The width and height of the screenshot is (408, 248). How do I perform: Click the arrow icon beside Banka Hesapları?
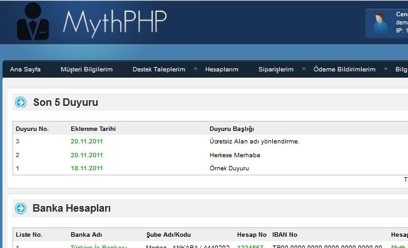21,209
